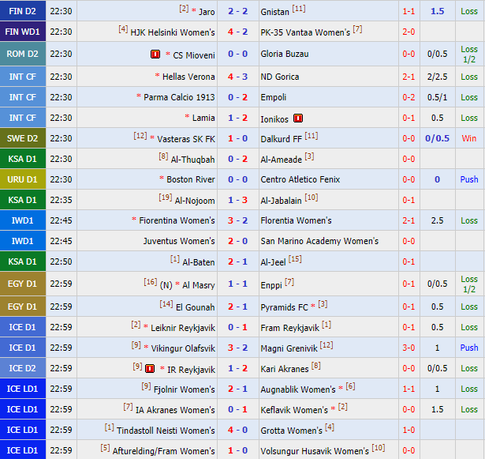Open the Tindastoll Neisti Women's team link
This screenshot has height=459, width=485.
click(166, 430)
